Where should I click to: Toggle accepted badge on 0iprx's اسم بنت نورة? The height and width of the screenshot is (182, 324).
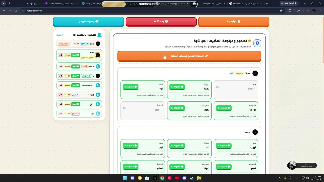coord(177,108)
